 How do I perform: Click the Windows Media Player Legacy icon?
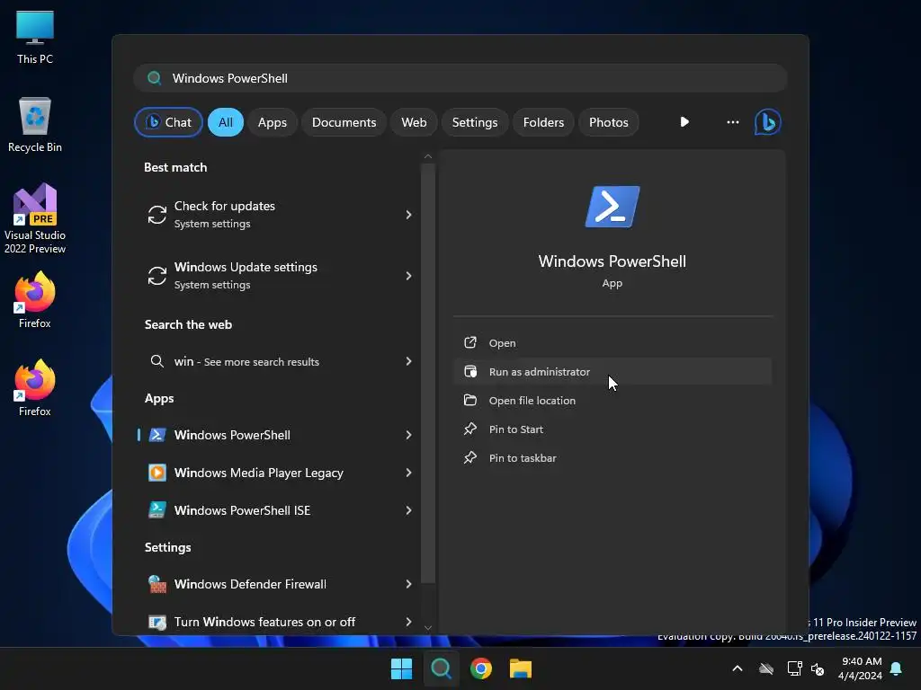(156, 473)
